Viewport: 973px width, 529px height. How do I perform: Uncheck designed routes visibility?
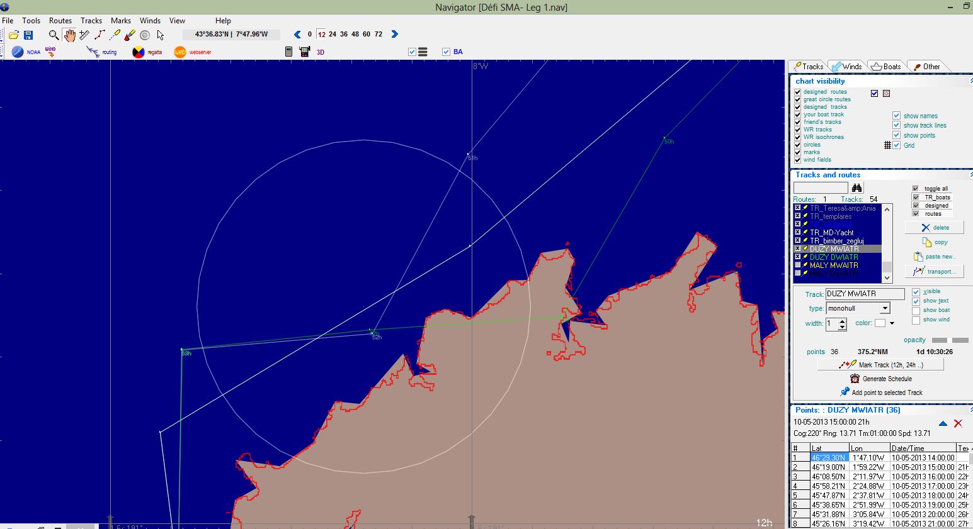click(798, 92)
